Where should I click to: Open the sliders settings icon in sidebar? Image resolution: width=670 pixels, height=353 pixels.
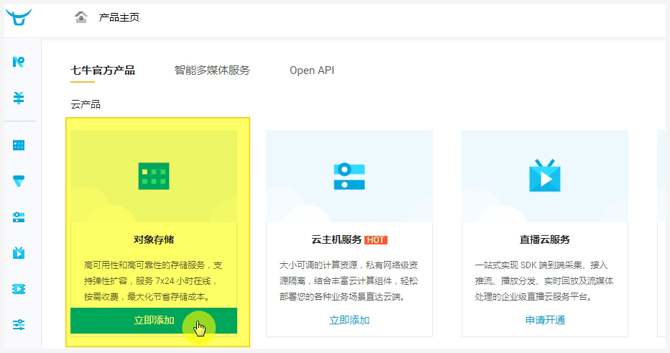click(19, 325)
